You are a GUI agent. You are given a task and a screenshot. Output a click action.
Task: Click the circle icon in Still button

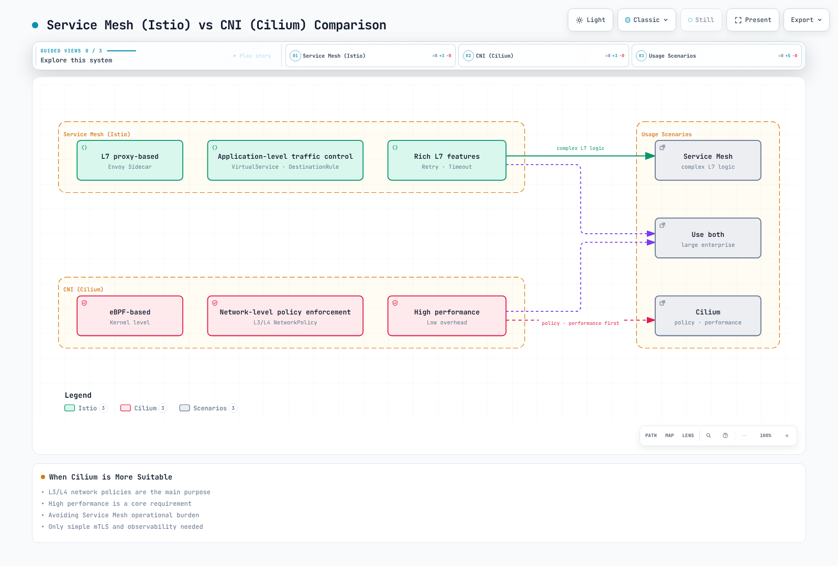point(690,20)
